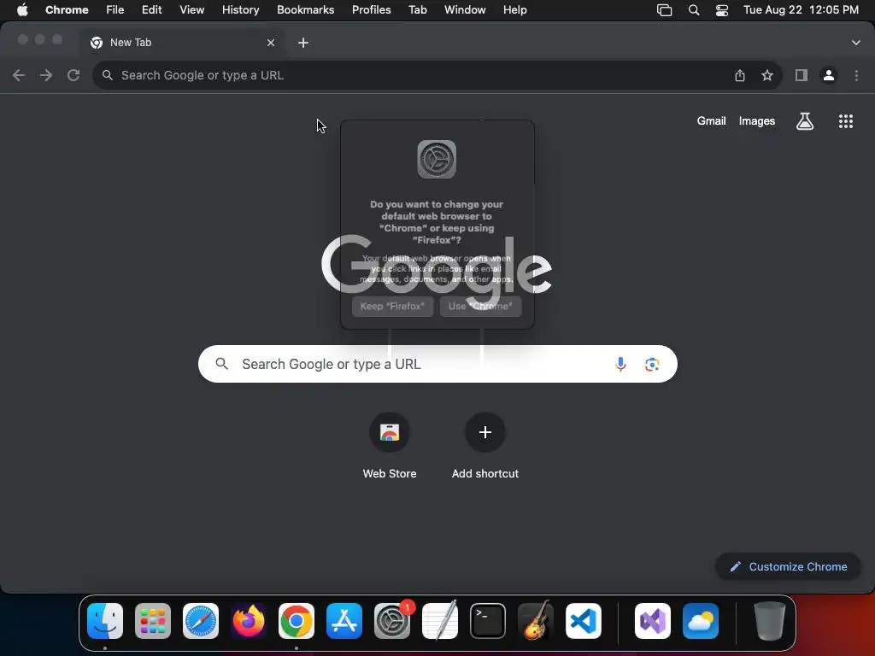This screenshot has width=875, height=656.
Task: Click the Google search box on page
Action: coord(437,364)
